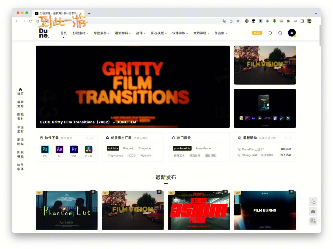
Task: Open the AE software download icon
Action: 60,149
